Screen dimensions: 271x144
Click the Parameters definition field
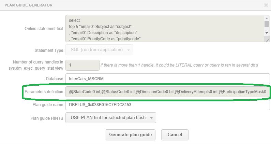[167, 92]
